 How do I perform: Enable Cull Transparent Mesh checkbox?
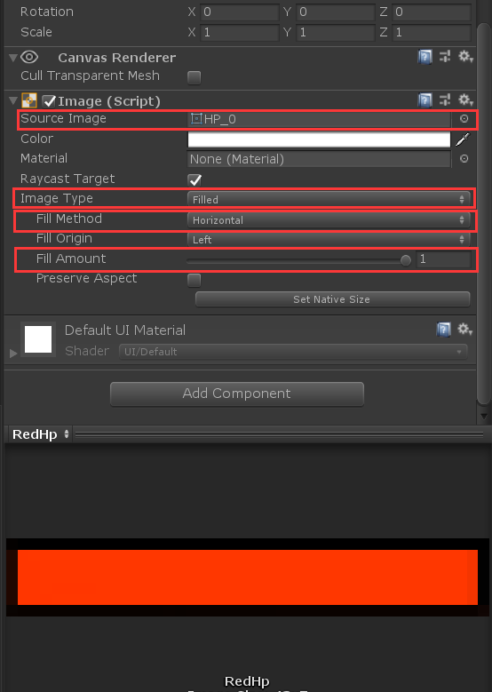click(194, 77)
